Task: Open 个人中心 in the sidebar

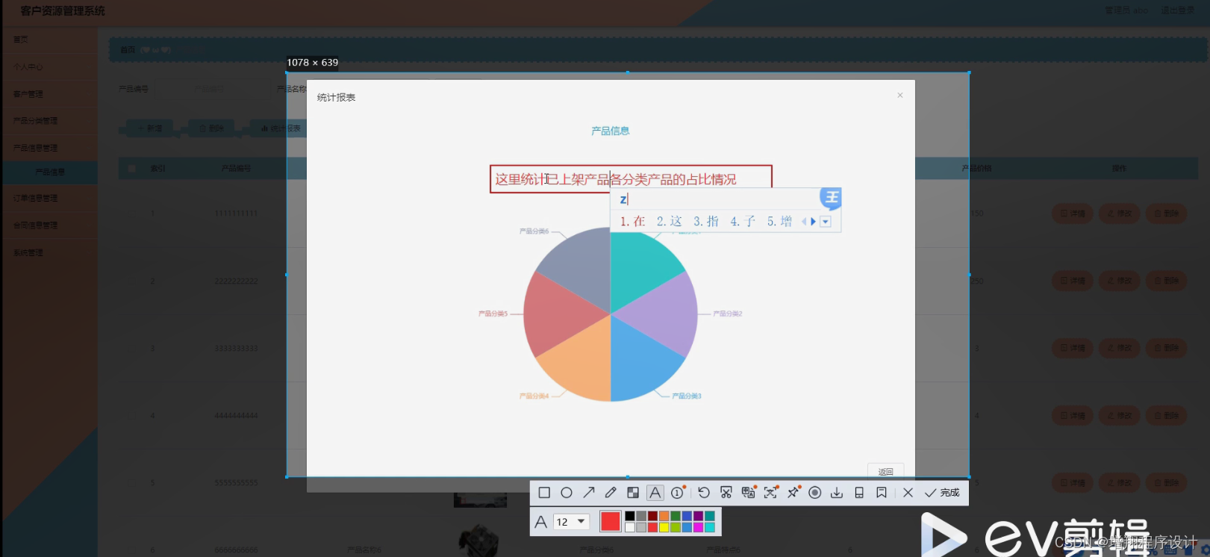Action: (x=49, y=66)
